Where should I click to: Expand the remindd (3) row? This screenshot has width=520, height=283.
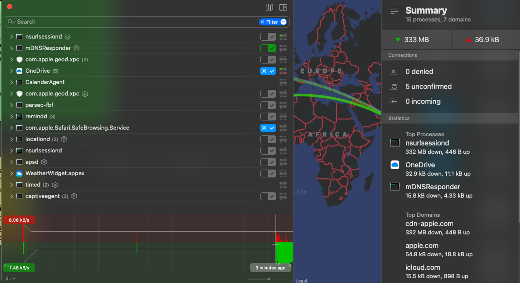click(11, 117)
